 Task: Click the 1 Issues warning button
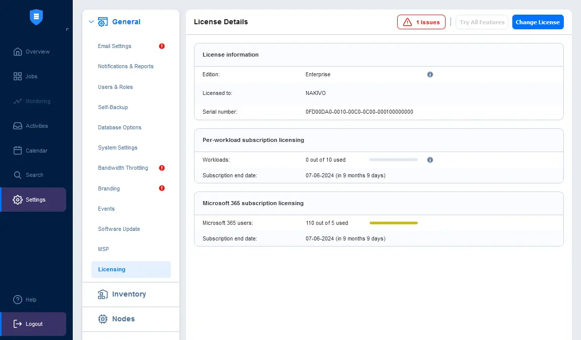[x=421, y=22]
